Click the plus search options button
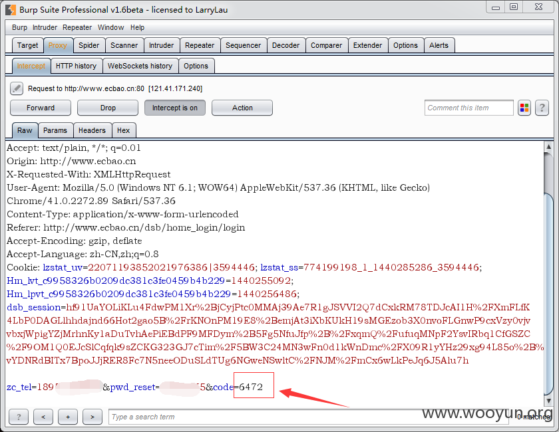 click(x=68, y=417)
